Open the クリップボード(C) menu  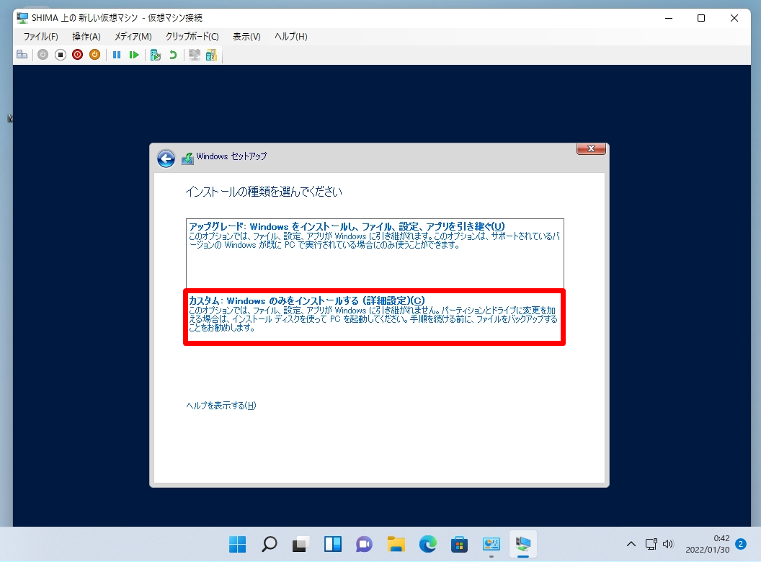tap(192, 37)
